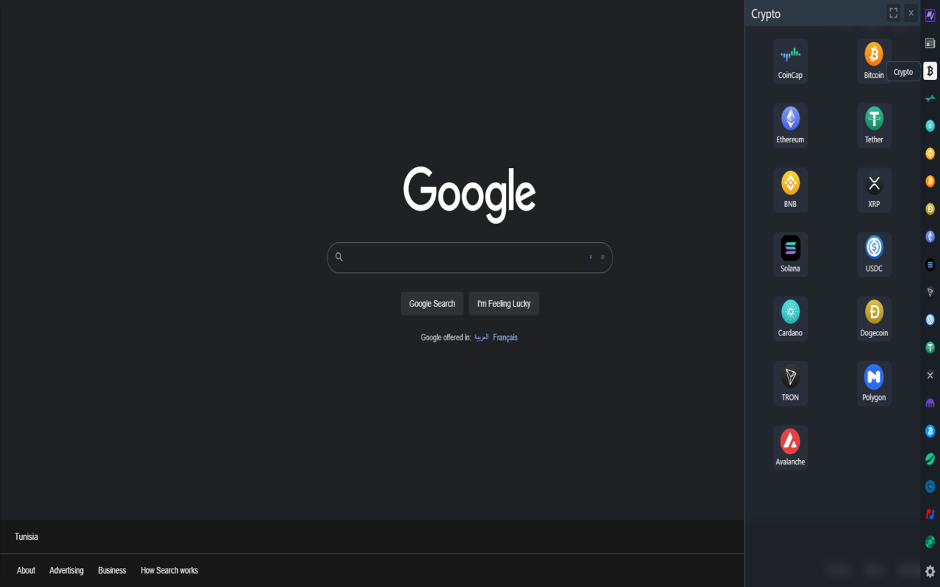Start voice search with microphone icon
Image resolution: width=940 pixels, height=587 pixels.
pos(590,257)
